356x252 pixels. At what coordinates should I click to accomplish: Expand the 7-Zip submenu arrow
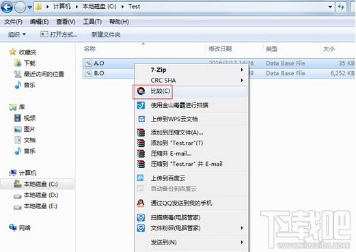tap(242, 70)
